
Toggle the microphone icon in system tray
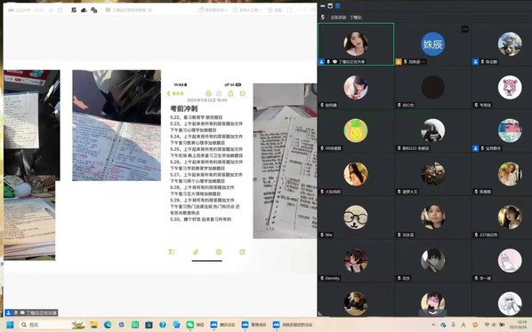tap(453, 325)
